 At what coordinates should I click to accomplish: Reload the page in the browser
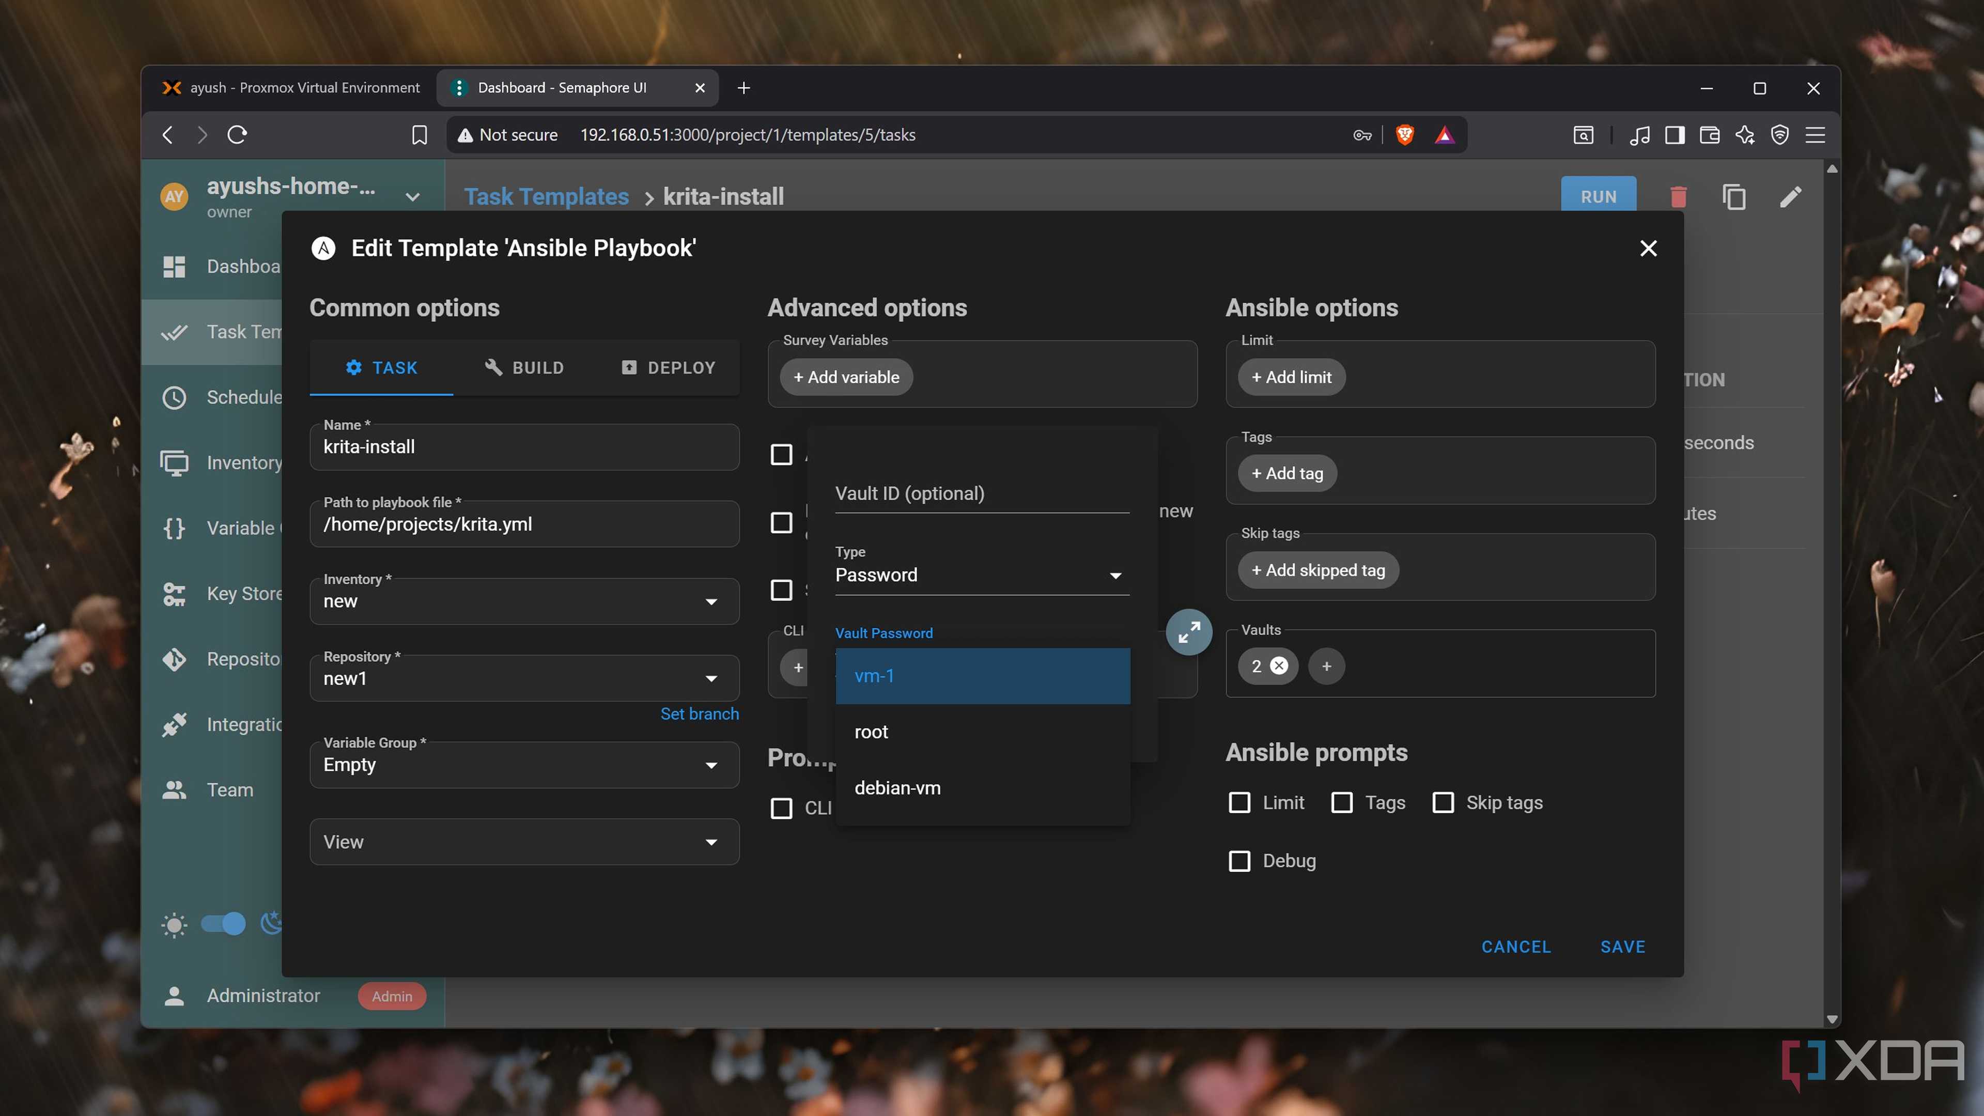237,135
